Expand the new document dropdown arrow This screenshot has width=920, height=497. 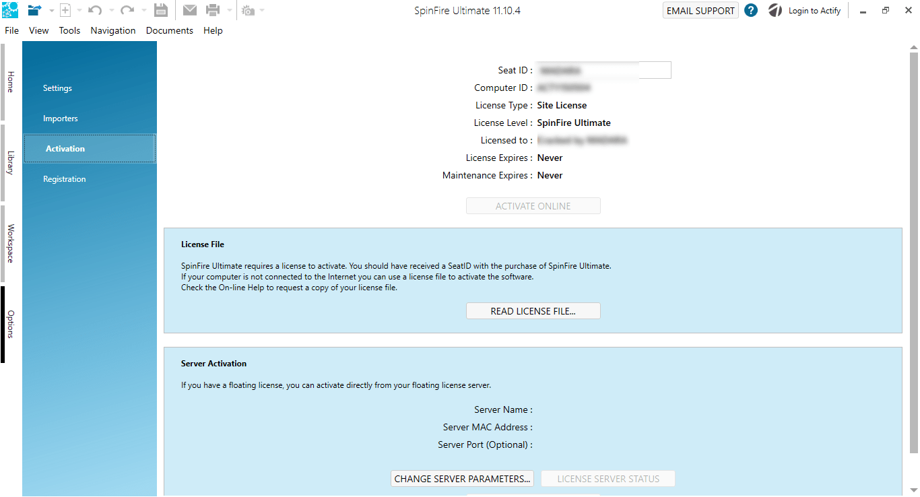pos(79,11)
